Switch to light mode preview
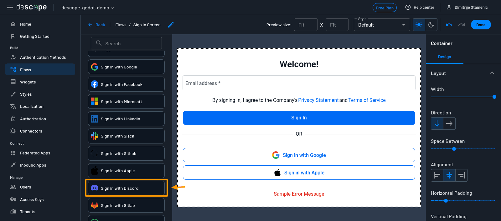The width and height of the screenshot is (501, 221). [x=419, y=25]
